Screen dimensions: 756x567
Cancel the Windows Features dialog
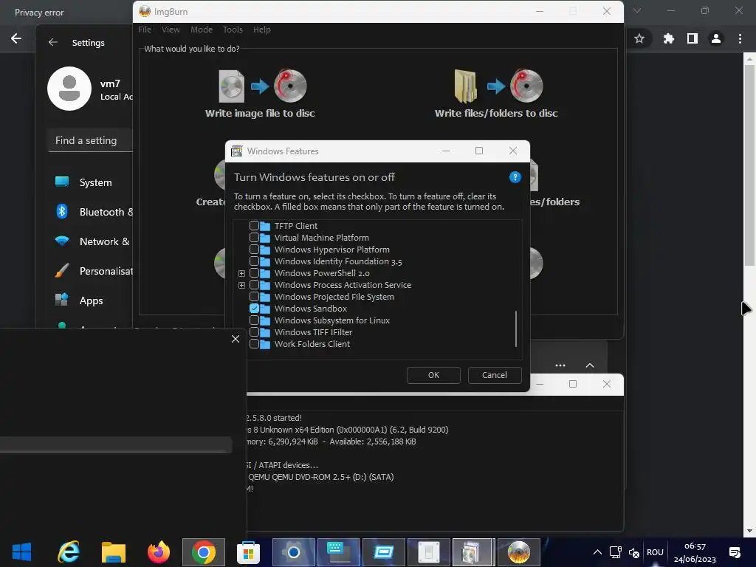click(x=495, y=375)
